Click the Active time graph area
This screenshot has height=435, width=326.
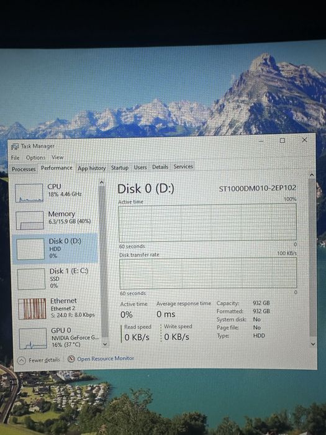tap(207, 222)
